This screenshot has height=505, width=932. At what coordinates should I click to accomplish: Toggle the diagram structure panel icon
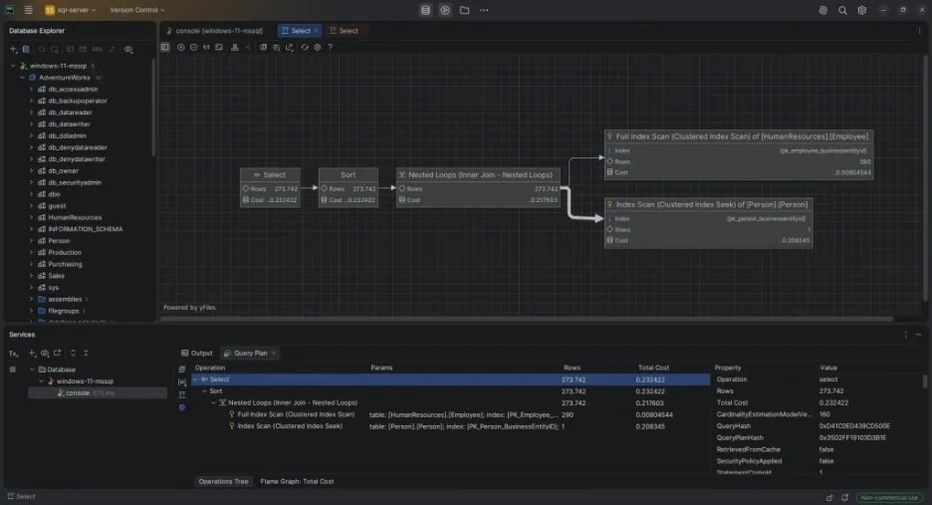(165, 47)
